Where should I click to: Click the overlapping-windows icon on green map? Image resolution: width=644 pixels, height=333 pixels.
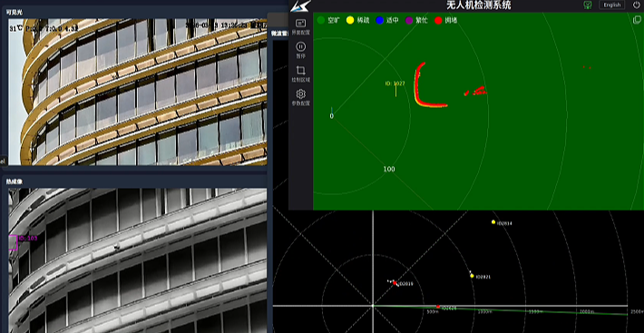click(x=637, y=19)
